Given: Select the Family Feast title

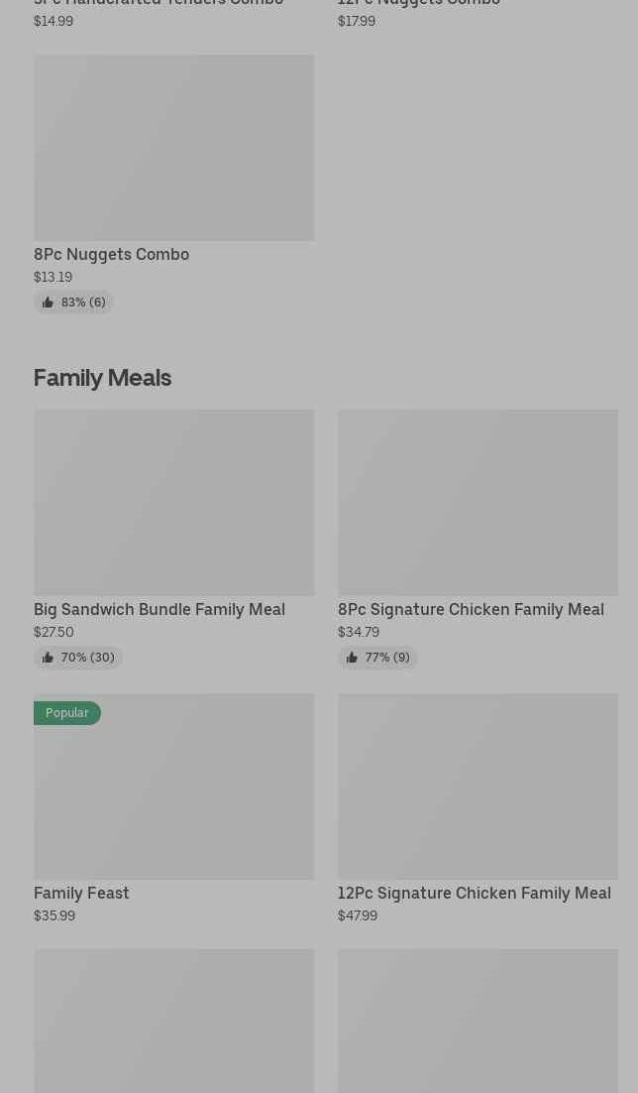Looking at the screenshot, I should [81, 894].
